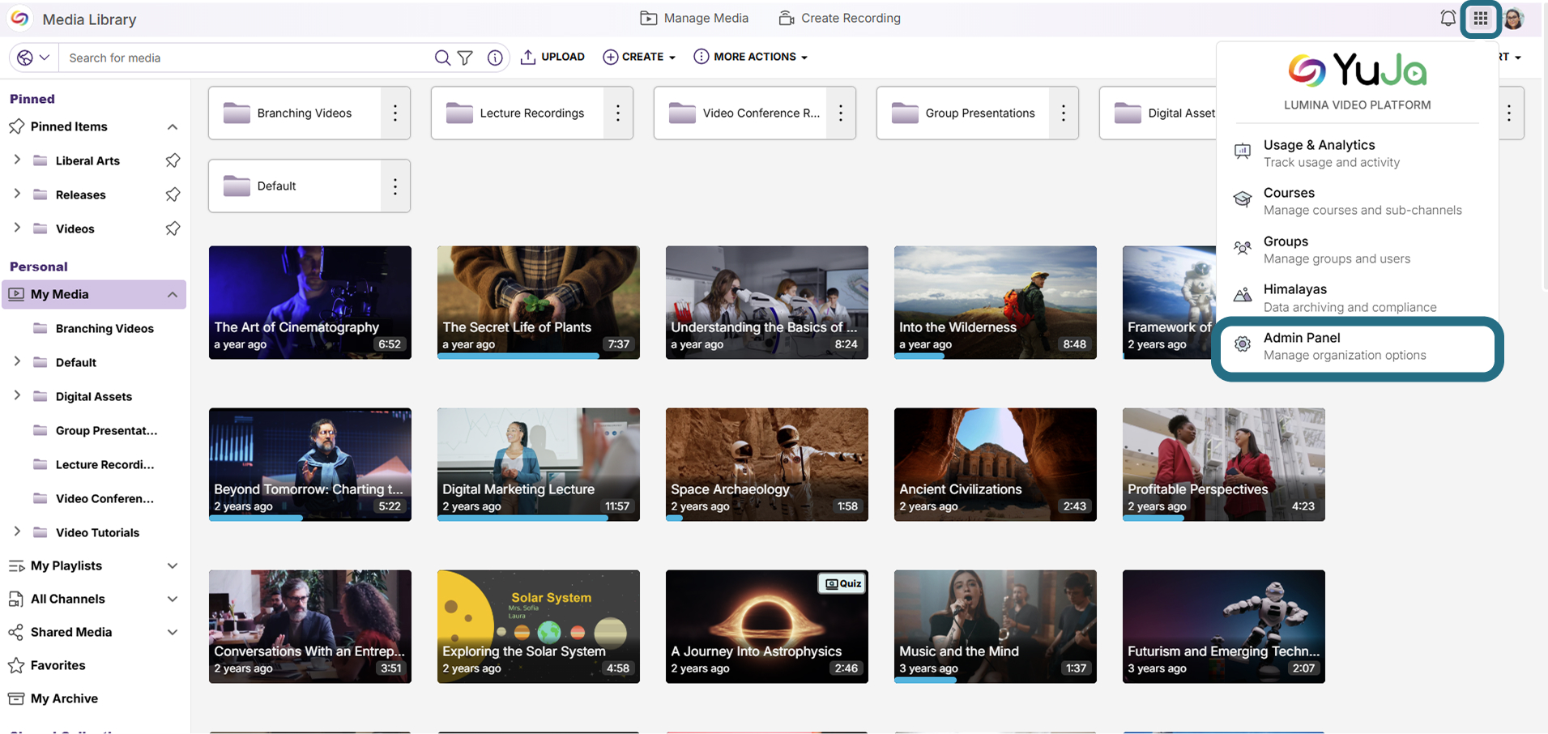Click the Usage & Analytics icon
Screen dimensions: 1548x734
(1243, 151)
